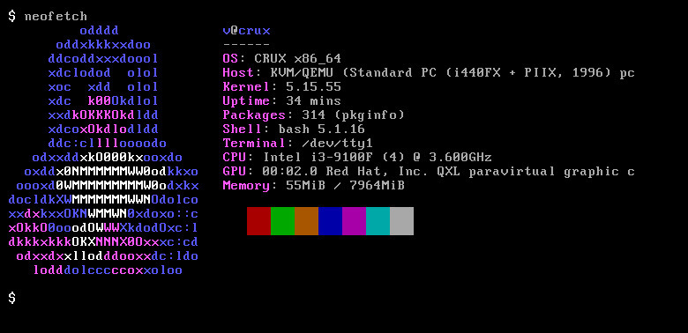Select the magenta color block
The width and height of the screenshot is (688, 333).
click(354, 221)
